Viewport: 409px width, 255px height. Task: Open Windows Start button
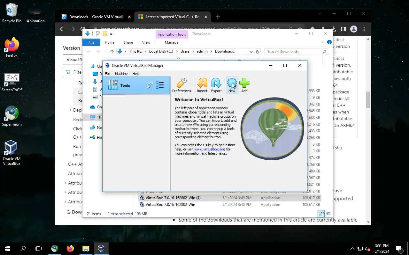tap(8, 249)
